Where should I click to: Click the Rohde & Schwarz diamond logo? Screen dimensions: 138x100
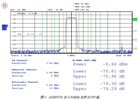[x=5, y=6]
